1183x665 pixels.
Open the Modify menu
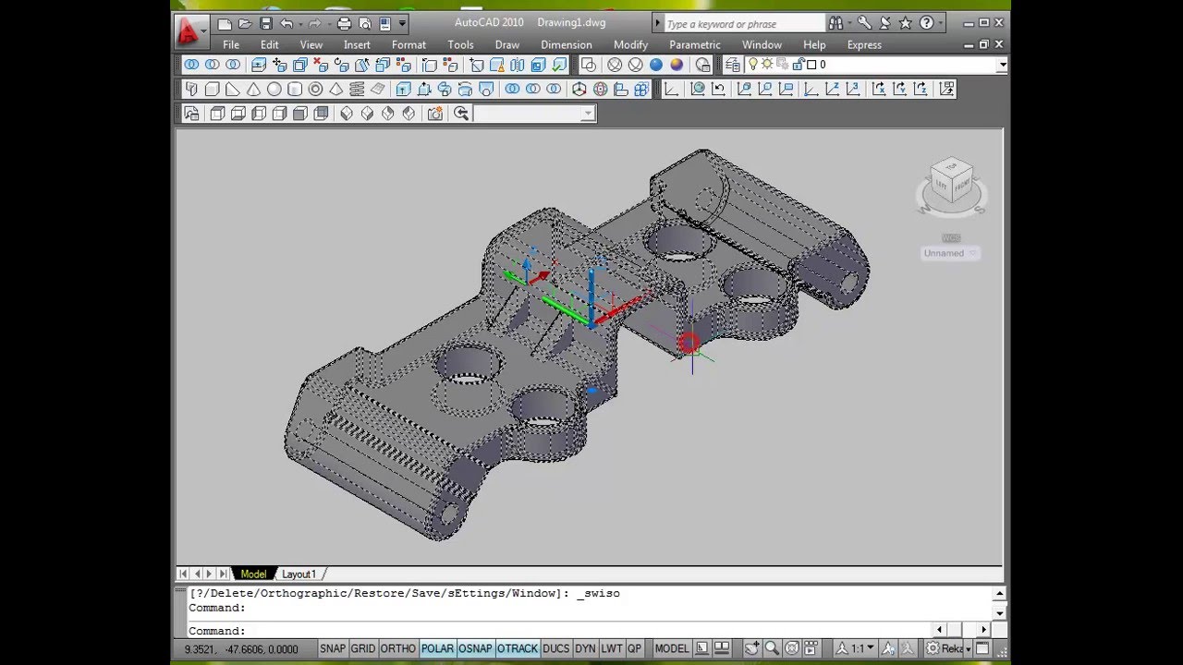coord(630,44)
